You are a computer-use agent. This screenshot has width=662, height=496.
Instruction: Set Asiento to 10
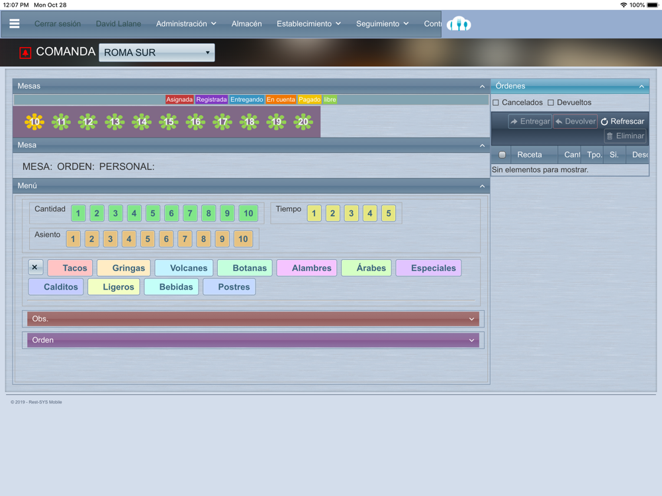[x=243, y=239]
